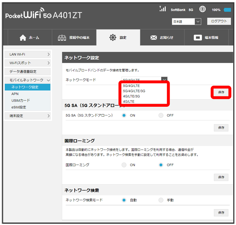Screen dimensions: 236x225
Task: Open the language selection dropdown
Action: pyautogui.click(x=186, y=22)
